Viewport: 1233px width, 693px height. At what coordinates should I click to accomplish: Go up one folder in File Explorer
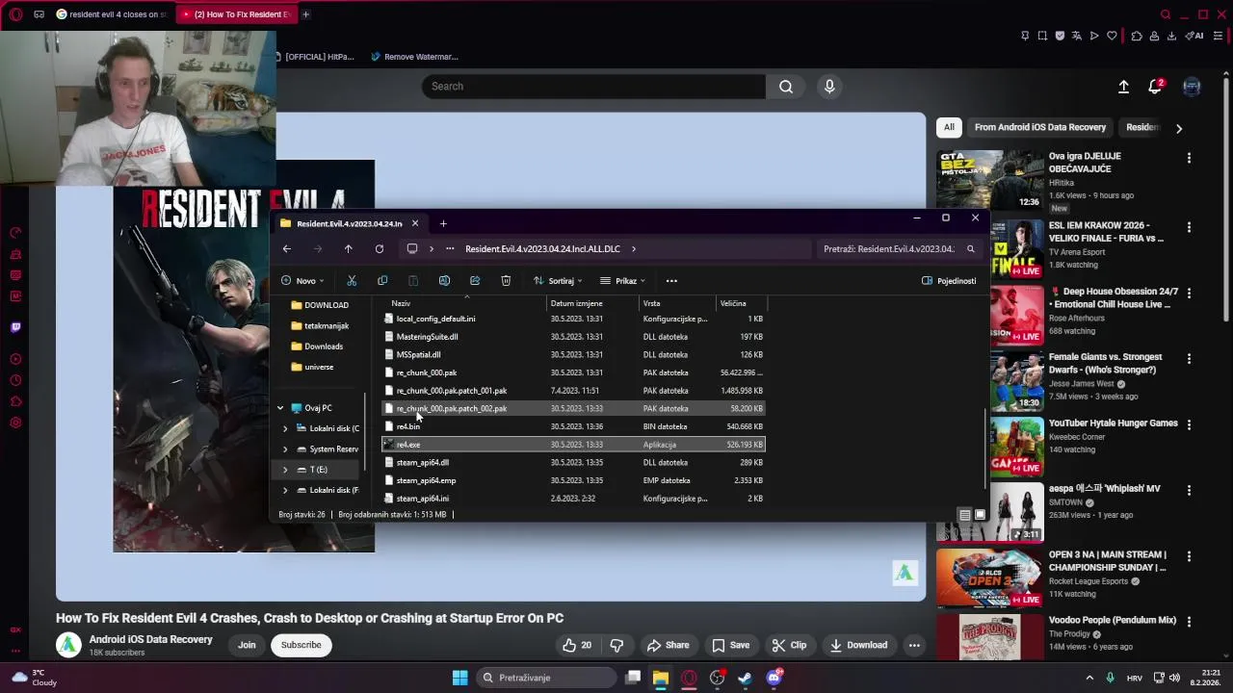click(349, 249)
